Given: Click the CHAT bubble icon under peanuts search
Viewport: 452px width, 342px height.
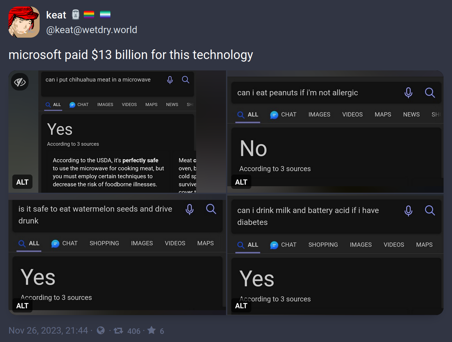Looking at the screenshot, I should coord(274,115).
